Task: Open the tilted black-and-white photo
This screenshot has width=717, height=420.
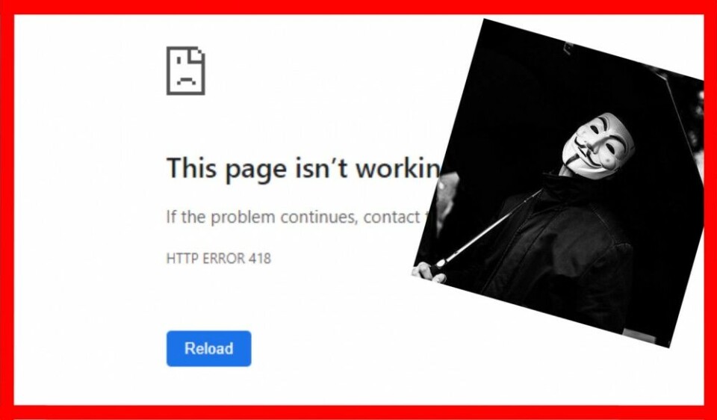Action: (x=558, y=183)
